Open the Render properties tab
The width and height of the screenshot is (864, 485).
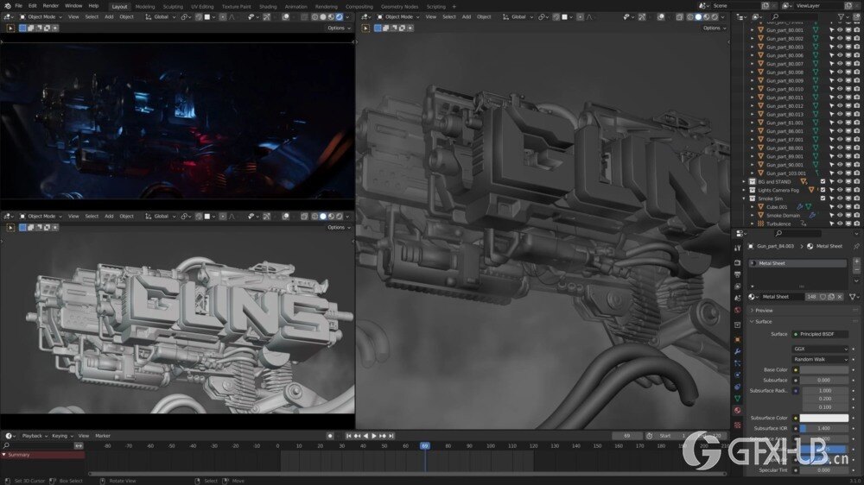coord(737,262)
